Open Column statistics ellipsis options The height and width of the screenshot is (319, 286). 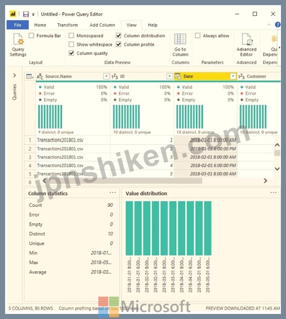coord(112,192)
